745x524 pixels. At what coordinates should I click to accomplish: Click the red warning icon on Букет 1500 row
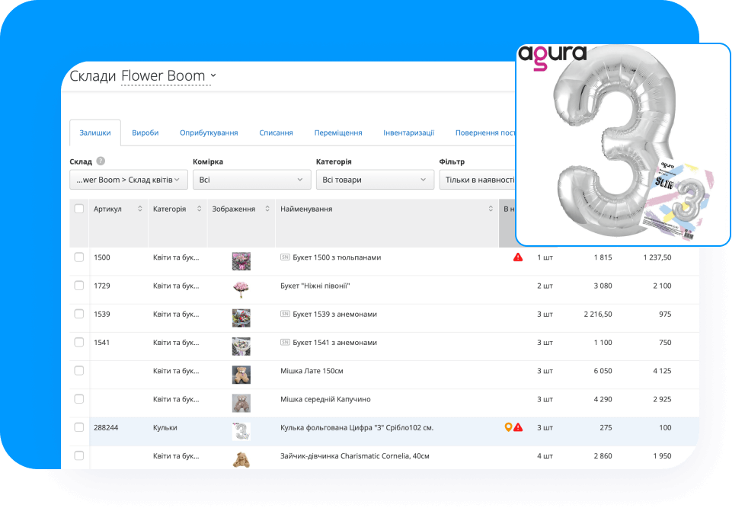518,257
